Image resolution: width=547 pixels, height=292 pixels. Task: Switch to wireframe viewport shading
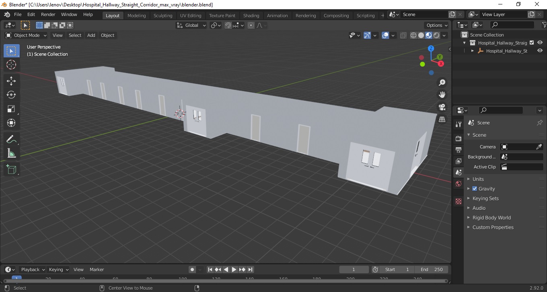coord(413,35)
